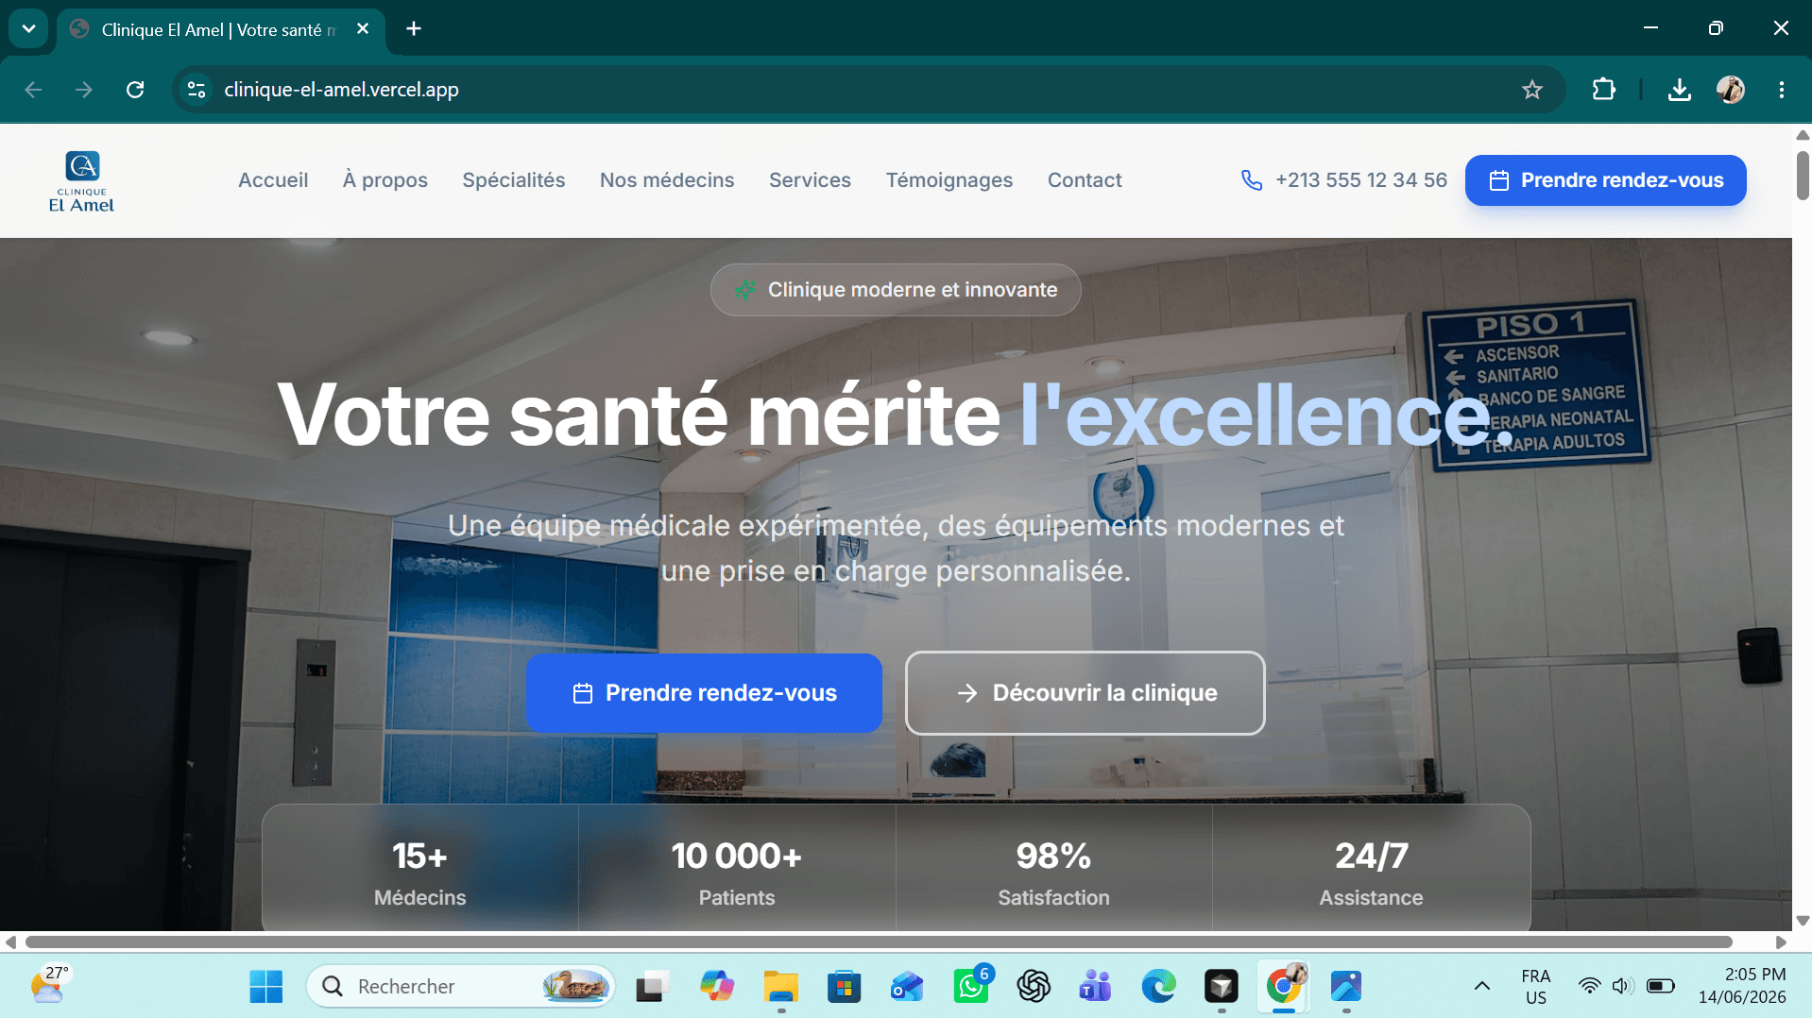Open Chrome's three-dot menu
The image size is (1812, 1018).
(1781, 90)
